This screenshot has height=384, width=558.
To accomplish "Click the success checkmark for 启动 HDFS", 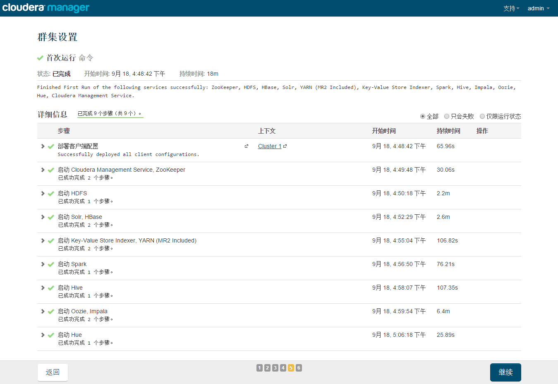I will pyautogui.click(x=51, y=194).
